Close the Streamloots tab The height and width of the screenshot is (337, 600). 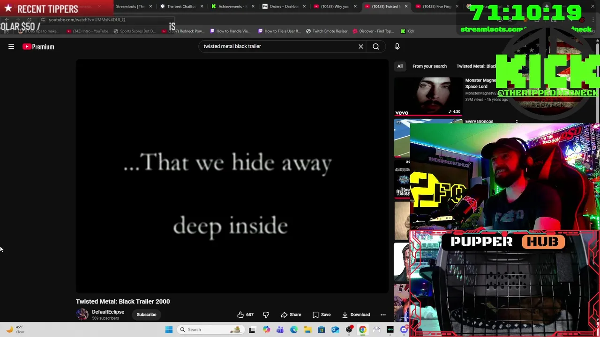tap(150, 7)
